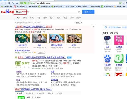This screenshot has height=99, width=127.
Task: Open the 百度云 网盘 bookmark
Action: click(81, 6)
